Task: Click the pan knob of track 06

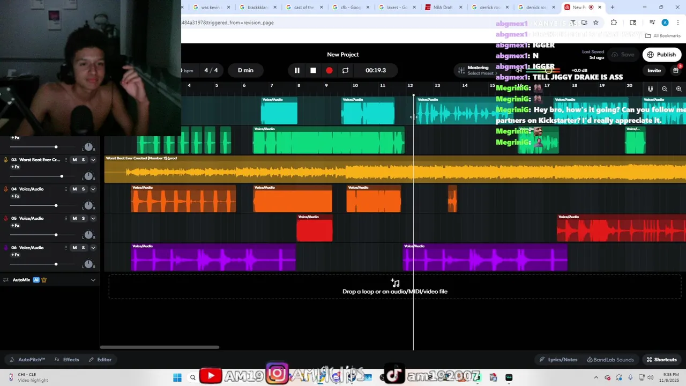Action: tap(88, 264)
